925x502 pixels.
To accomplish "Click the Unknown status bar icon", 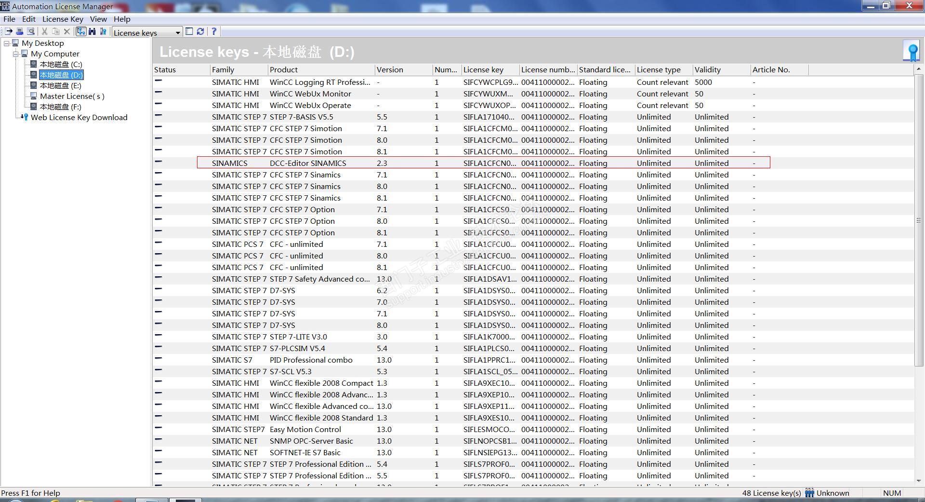I will pyautogui.click(x=809, y=493).
